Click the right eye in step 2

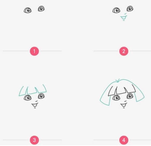(x=130, y=9)
